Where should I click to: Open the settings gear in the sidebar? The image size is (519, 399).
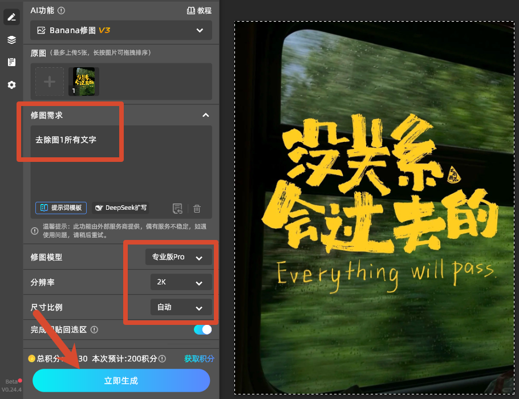11,85
